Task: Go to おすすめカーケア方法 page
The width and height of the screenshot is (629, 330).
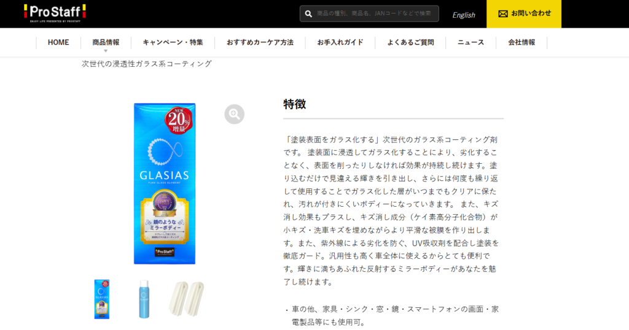Action: pos(260,42)
